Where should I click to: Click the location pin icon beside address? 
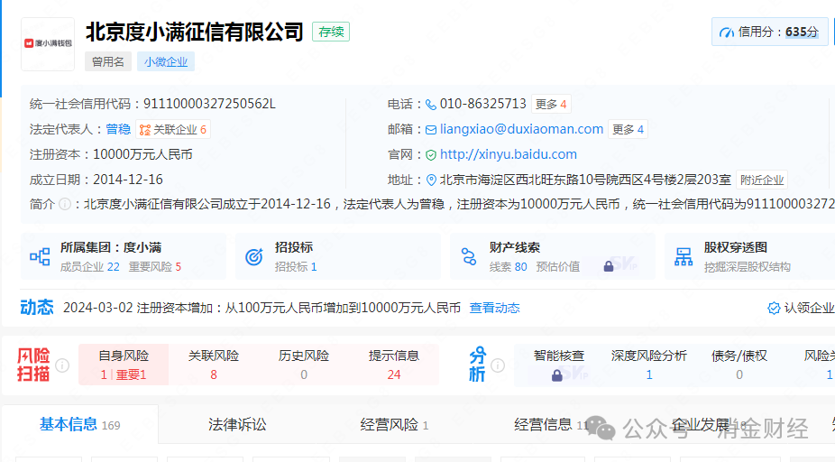click(x=431, y=180)
